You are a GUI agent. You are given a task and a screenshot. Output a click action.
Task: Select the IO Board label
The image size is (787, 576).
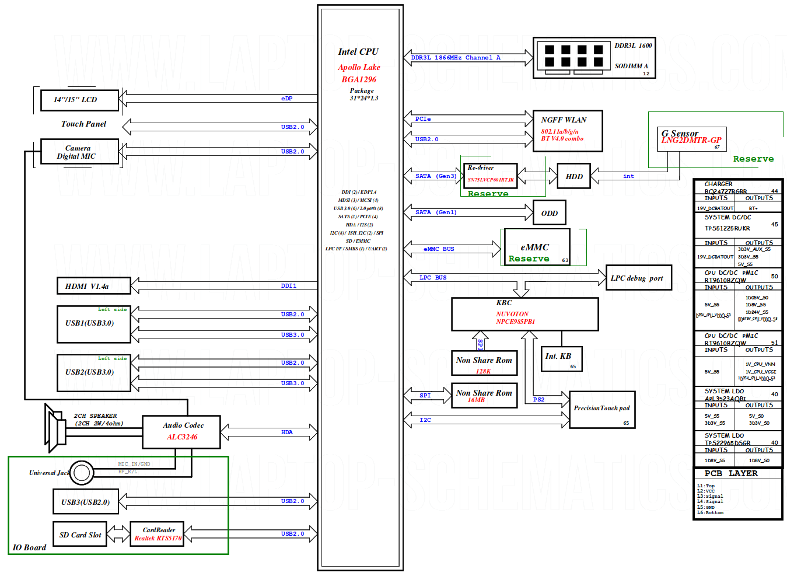29,547
